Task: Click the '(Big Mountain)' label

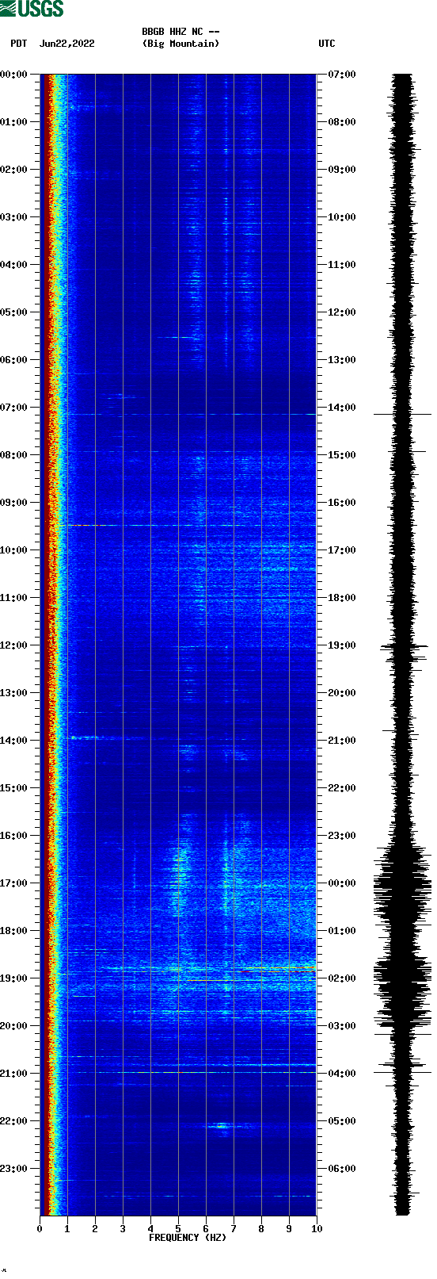Action: pos(180,44)
